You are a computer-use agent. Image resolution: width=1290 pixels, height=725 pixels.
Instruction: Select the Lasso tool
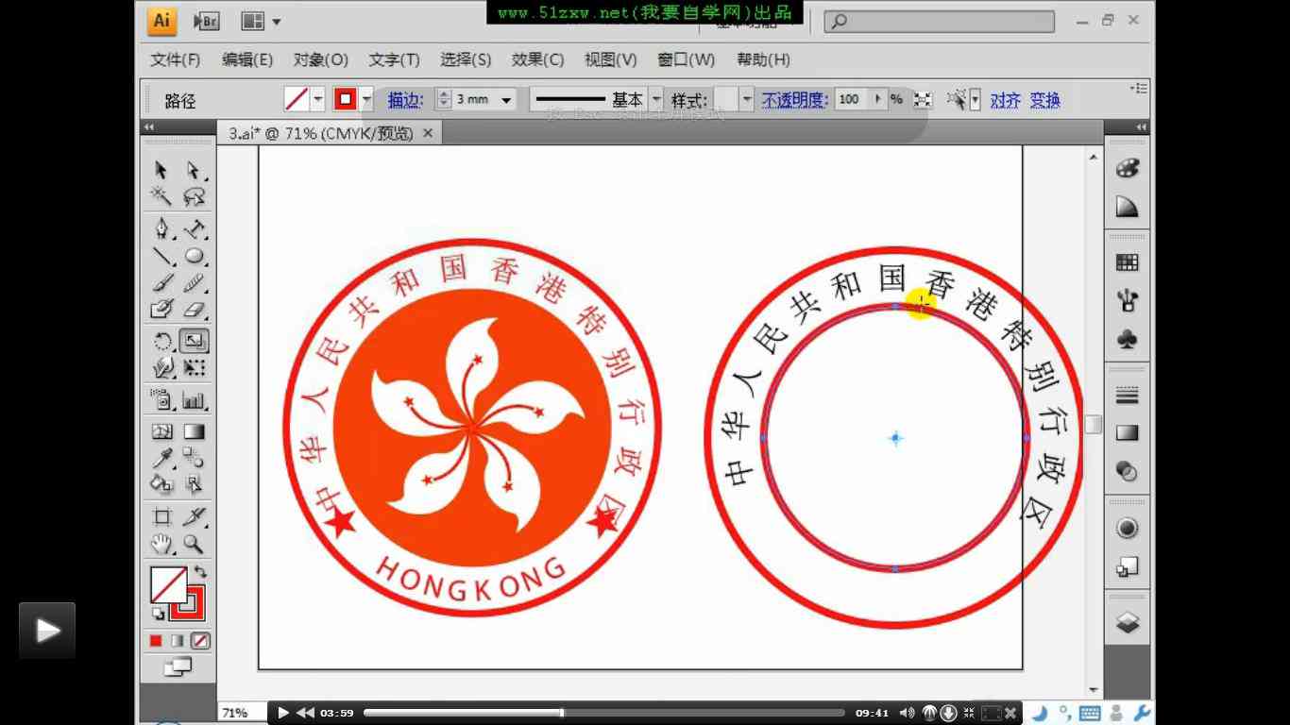(194, 196)
